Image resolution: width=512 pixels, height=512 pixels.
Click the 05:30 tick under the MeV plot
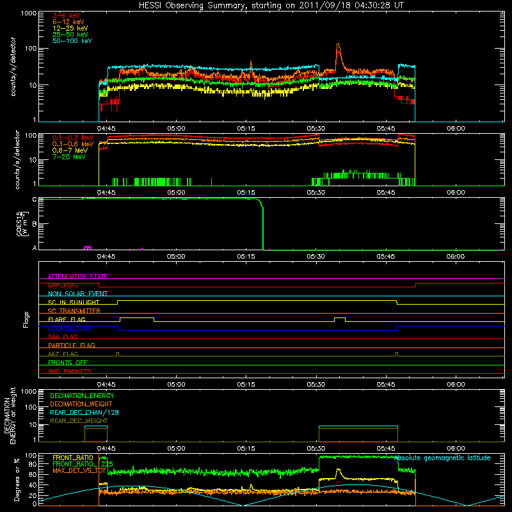(x=316, y=193)
